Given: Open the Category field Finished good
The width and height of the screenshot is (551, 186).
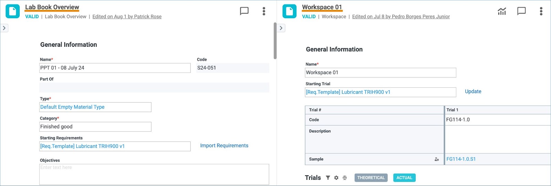Looking at the screenshot, I should coord(95,127).
